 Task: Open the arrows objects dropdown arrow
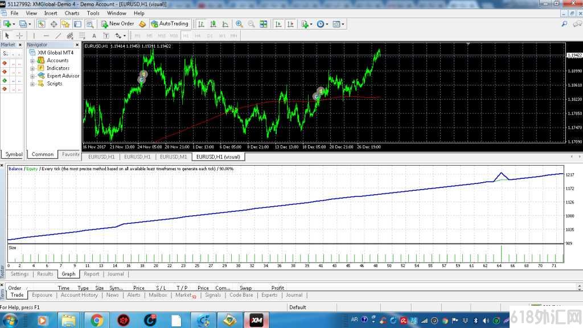coord(125,36)
